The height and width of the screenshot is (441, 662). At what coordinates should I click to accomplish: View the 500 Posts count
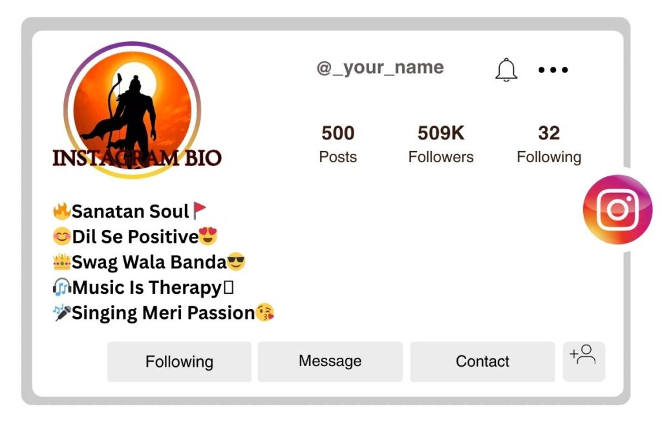click(x=337, y=144)
